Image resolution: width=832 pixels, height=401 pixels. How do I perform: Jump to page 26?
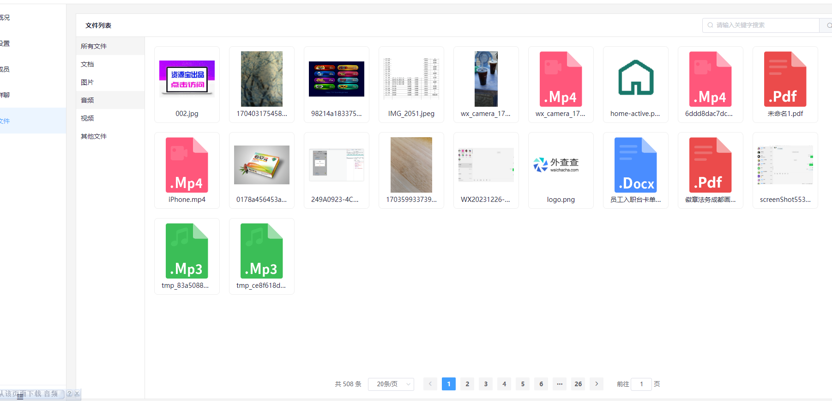click(x=578, y=384)
